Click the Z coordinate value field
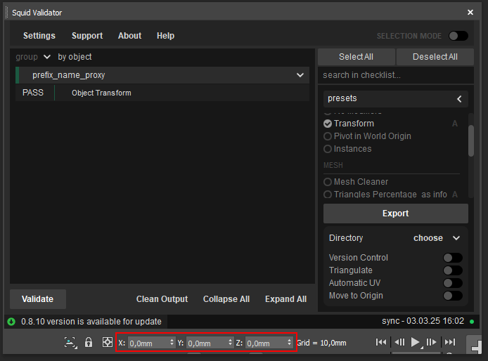The height and width of the screenshot is (361, 488). point(266,343)
